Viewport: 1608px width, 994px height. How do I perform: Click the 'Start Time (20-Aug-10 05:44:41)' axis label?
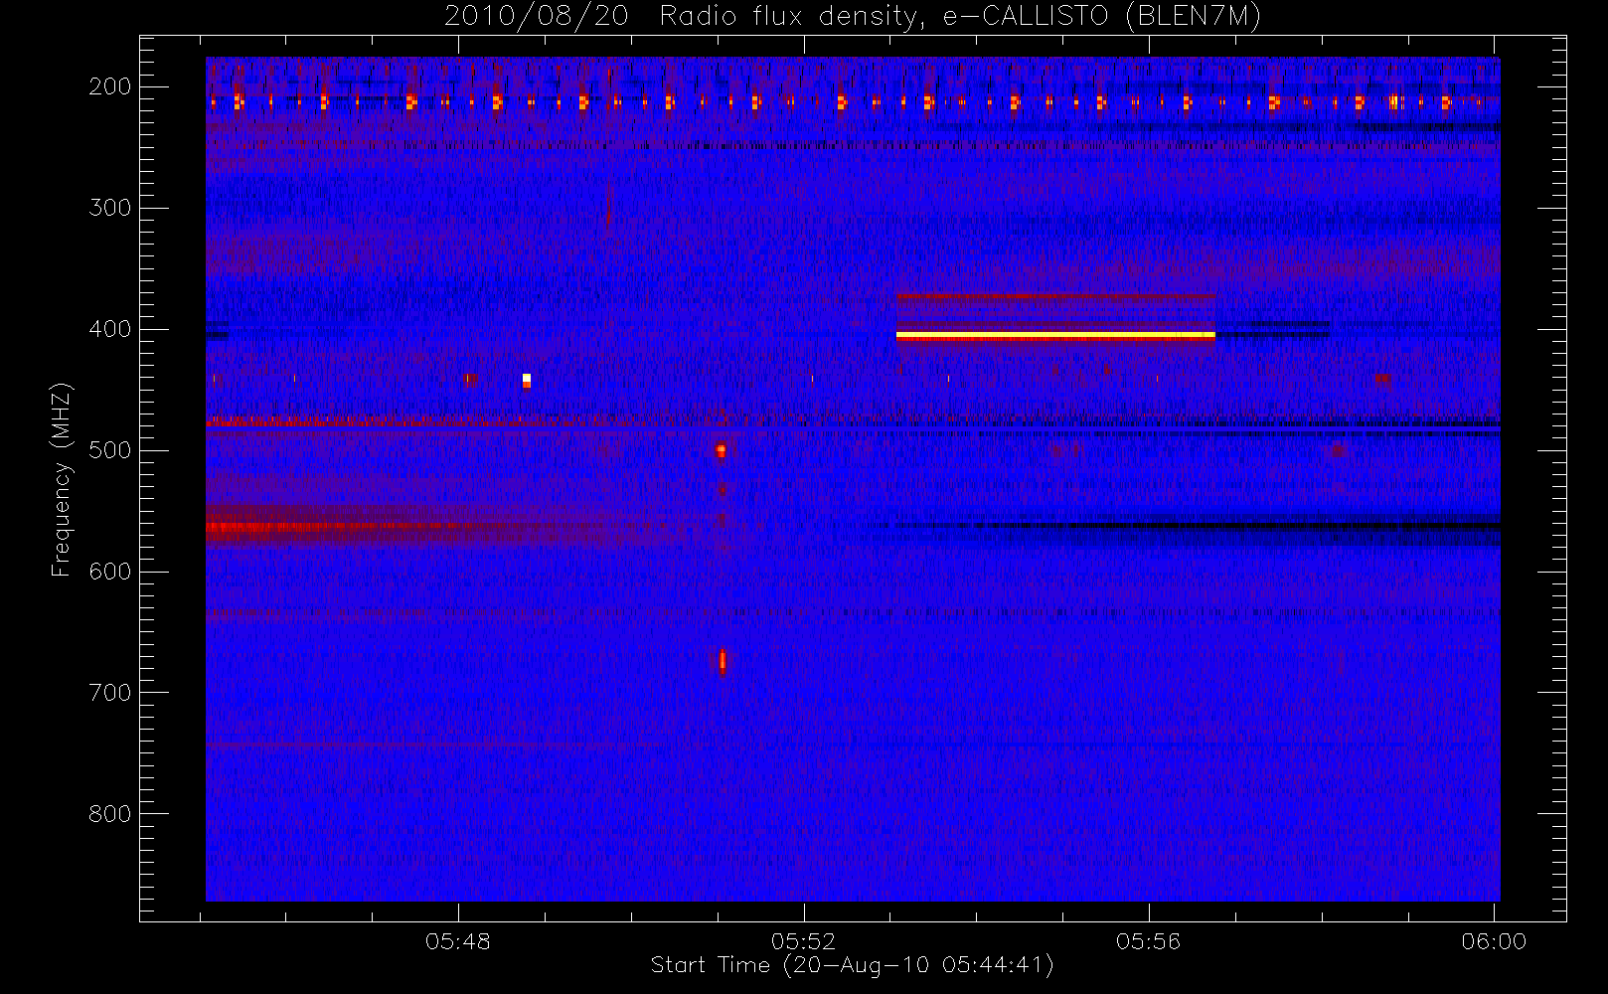click(852, 965)
